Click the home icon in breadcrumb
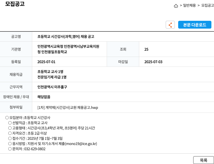Screen dimensions: 214x164 [x=176, y=6]
